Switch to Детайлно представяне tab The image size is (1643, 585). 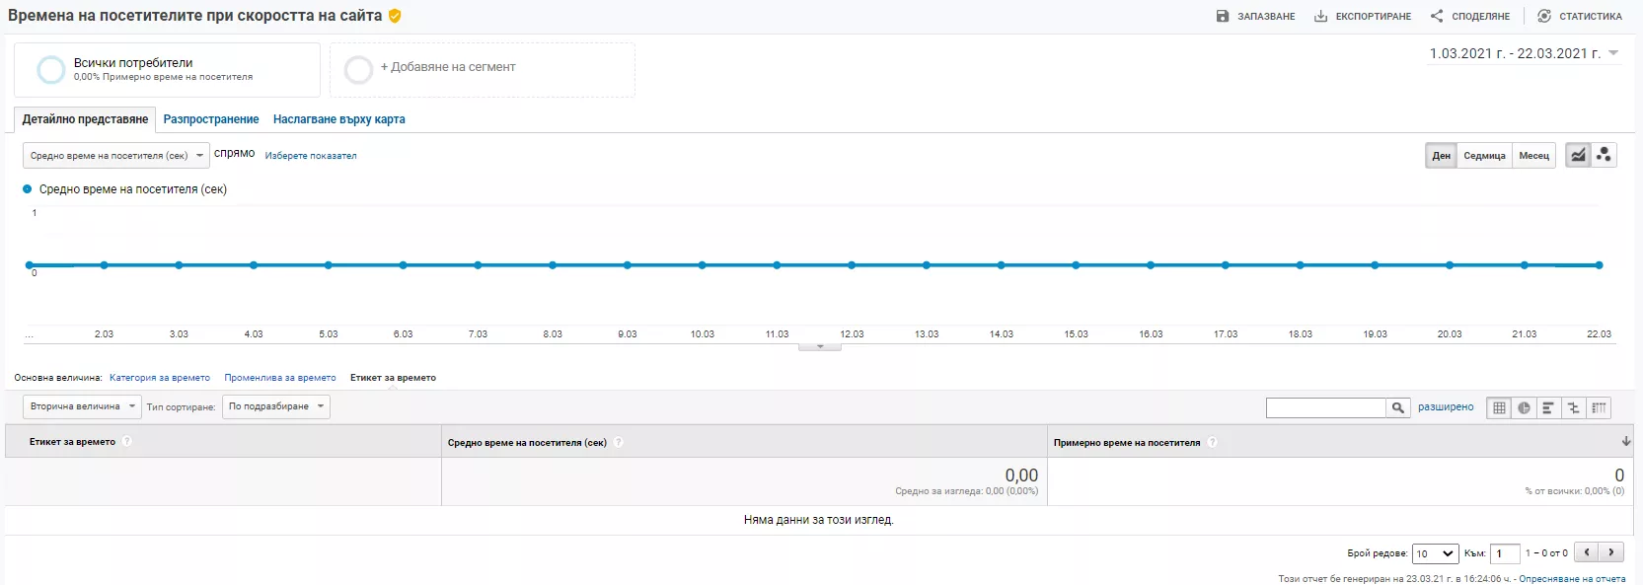coord(86,119)
